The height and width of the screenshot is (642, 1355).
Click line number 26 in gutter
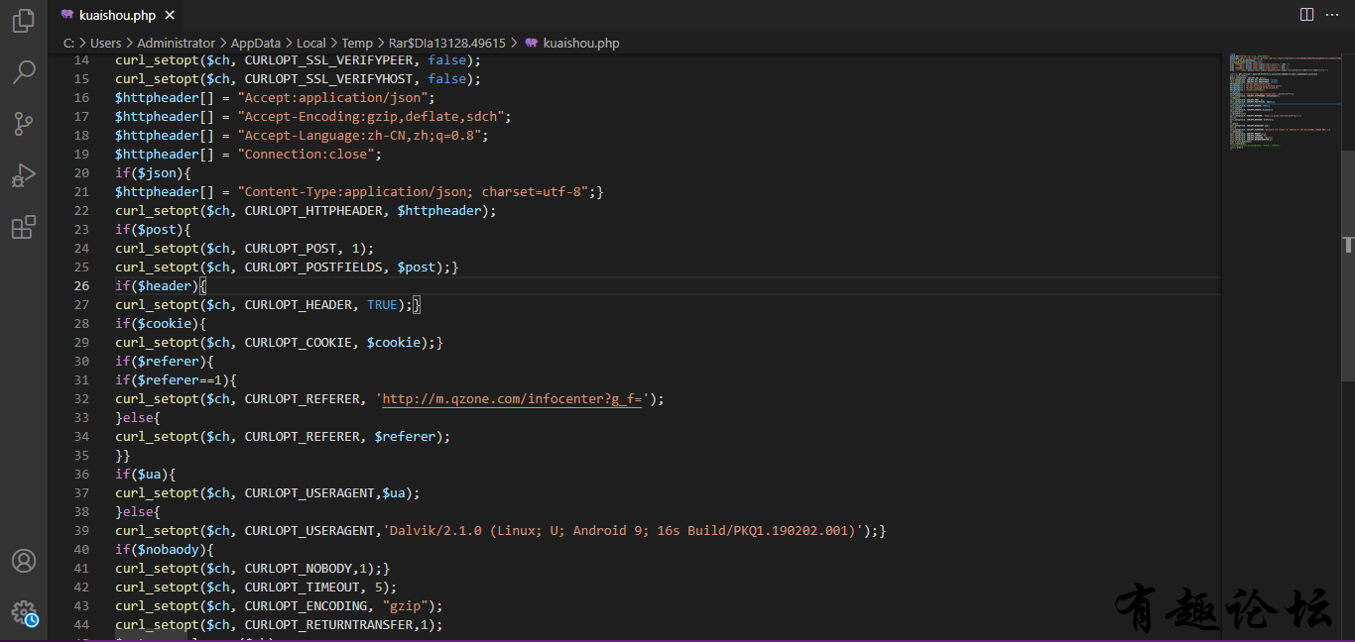click(82, 286)
